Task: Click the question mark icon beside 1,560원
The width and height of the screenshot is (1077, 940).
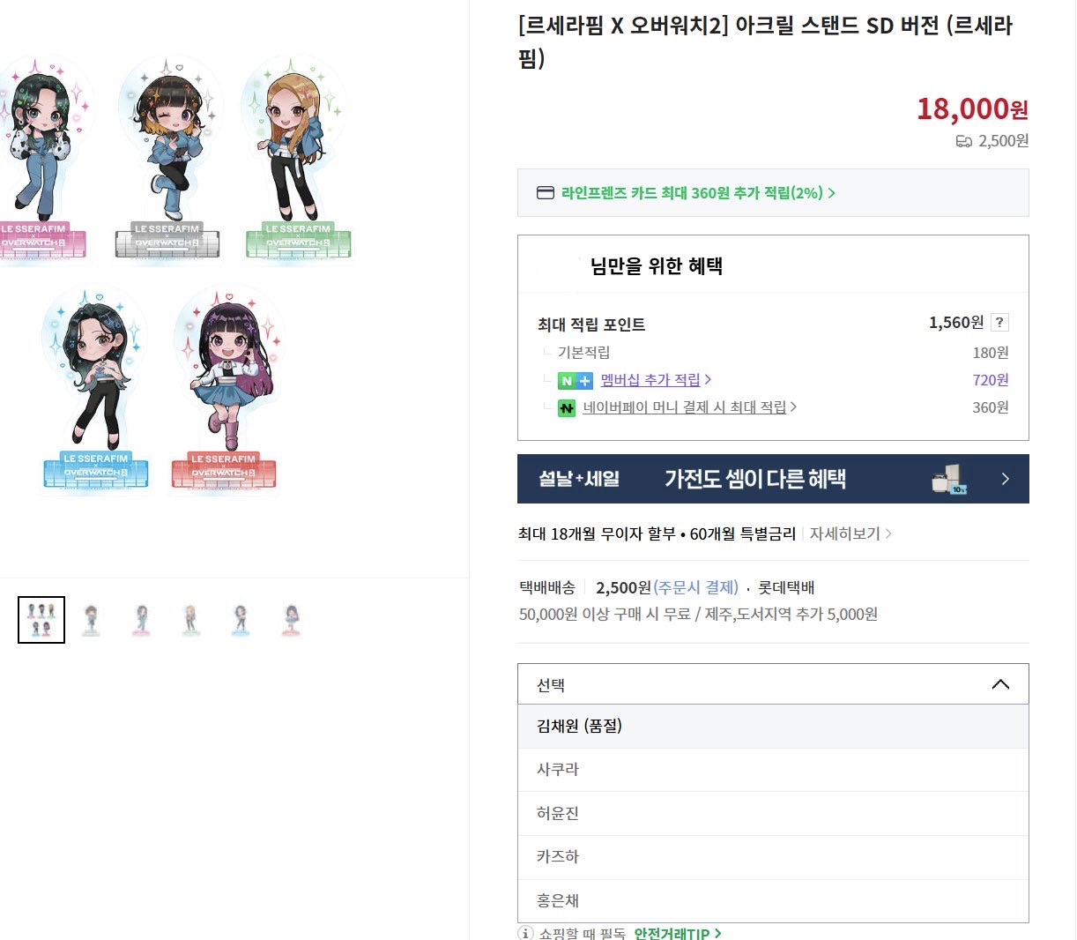Action: tap(999, 323)
